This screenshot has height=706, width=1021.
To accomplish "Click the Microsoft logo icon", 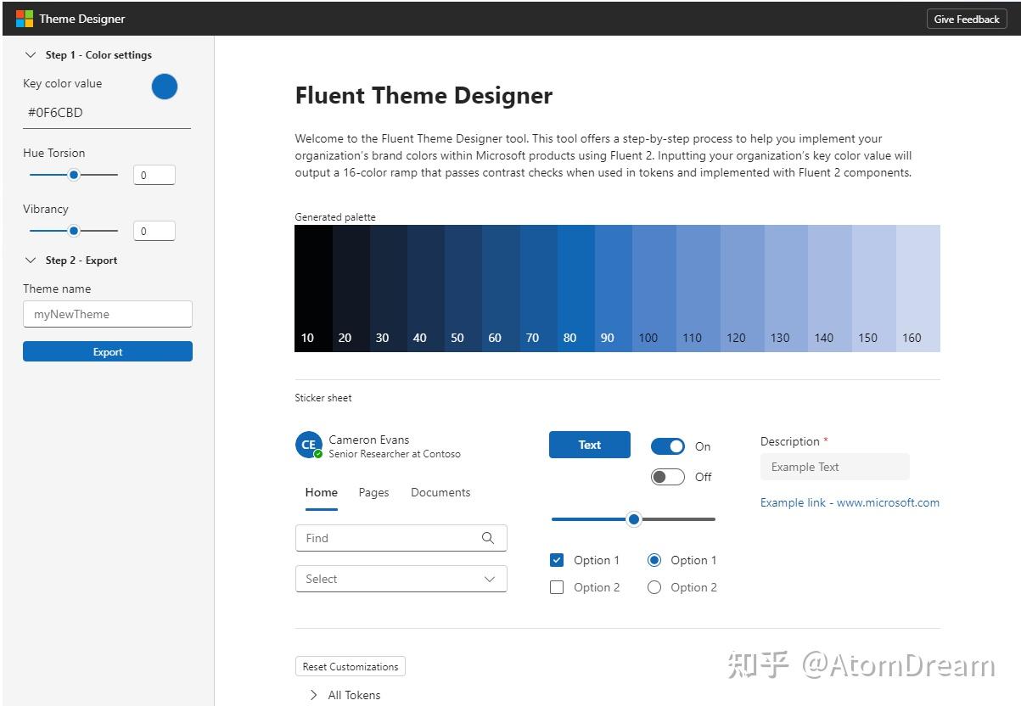I will click(24, 19).
